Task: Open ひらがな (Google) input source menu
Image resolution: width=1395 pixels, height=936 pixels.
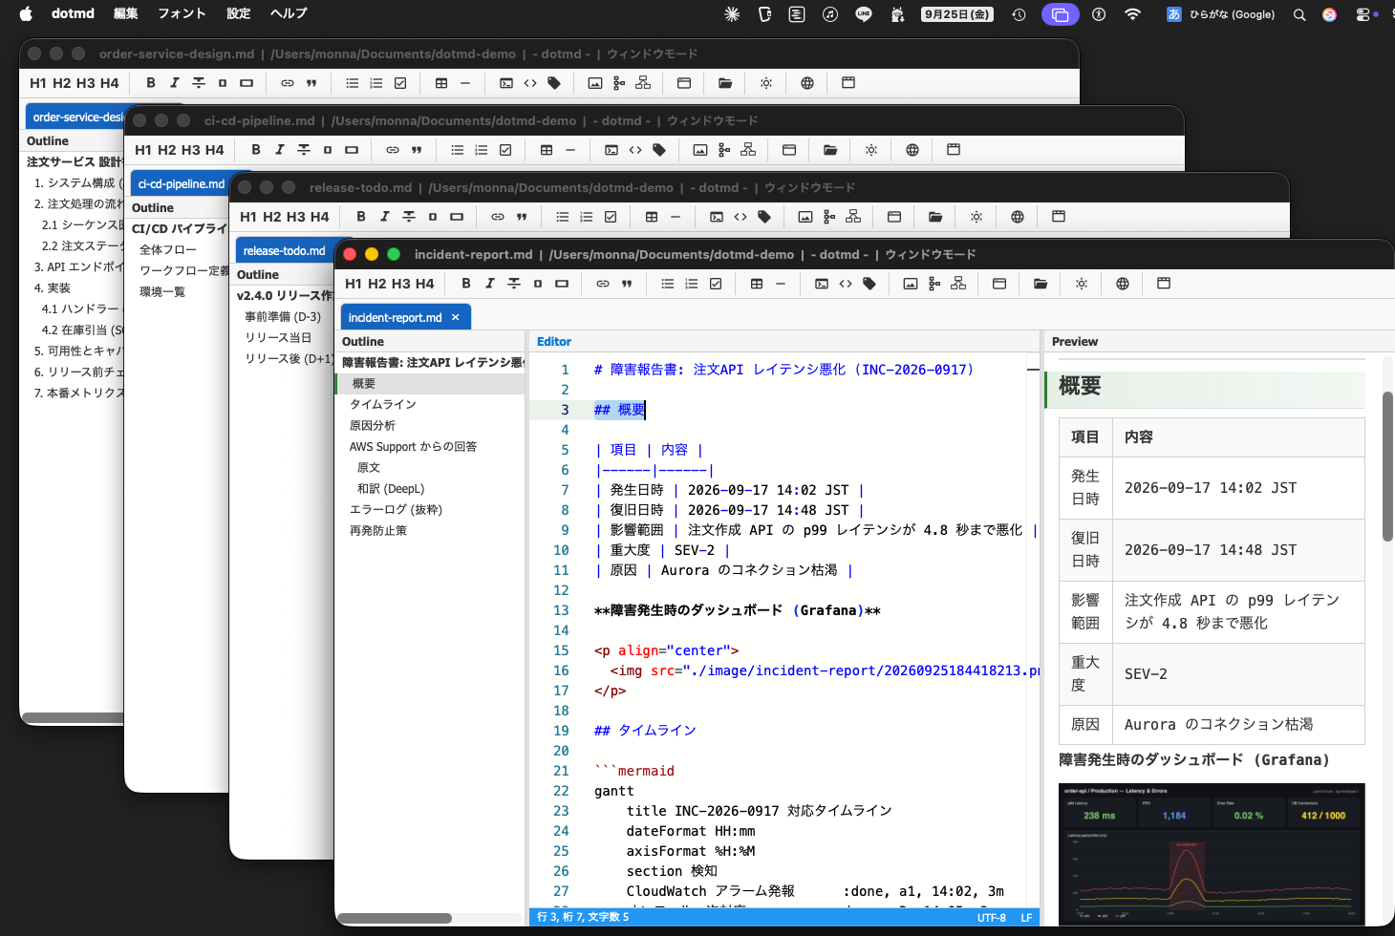Action: tap(1221, 14)
